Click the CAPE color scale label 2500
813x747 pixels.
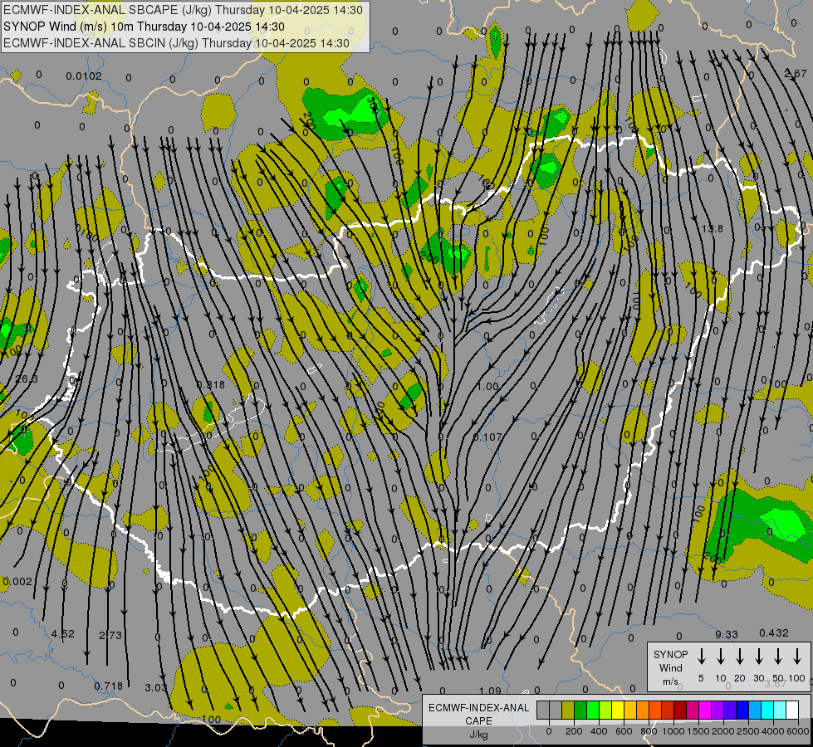748,731
